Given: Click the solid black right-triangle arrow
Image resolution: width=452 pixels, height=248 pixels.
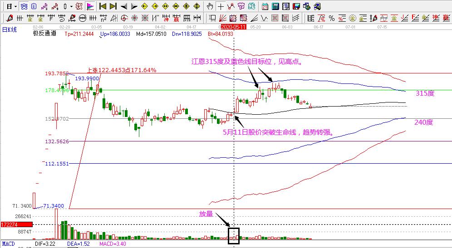Looking at the screenshot, I should [133, 6].
